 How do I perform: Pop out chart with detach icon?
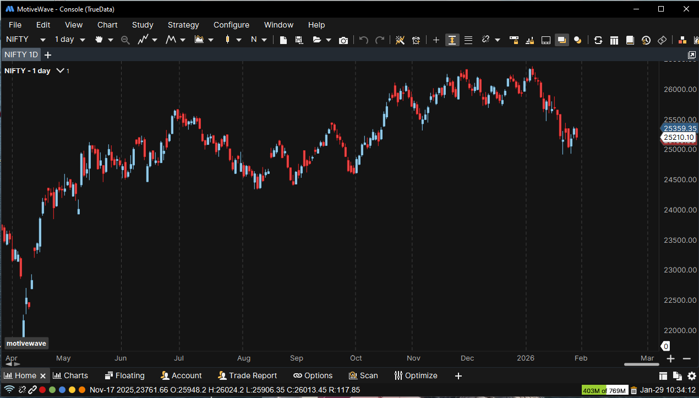692,55
